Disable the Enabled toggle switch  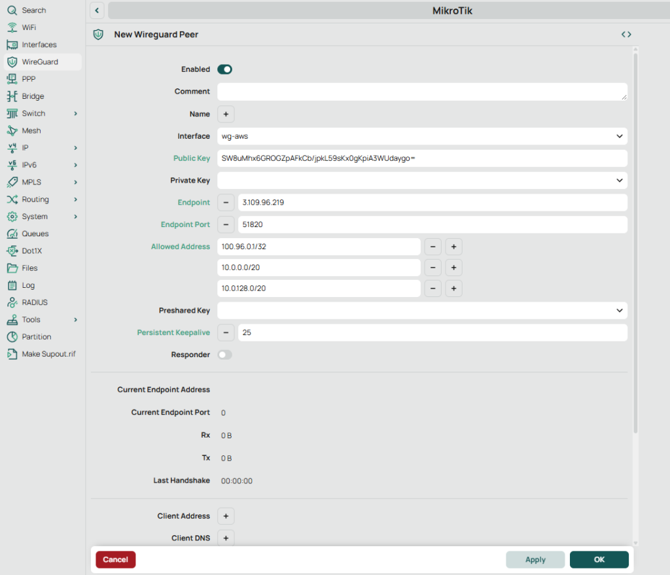pos(224,69)
